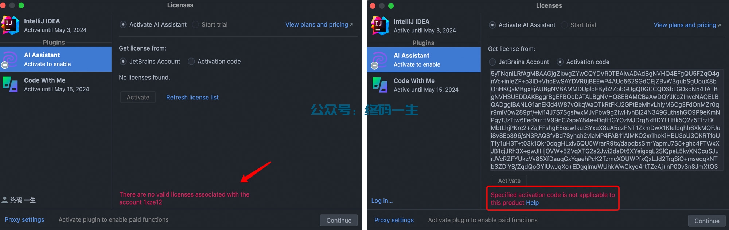Click Log in... link in right window

pyautogui.click(x=382, y=201)
